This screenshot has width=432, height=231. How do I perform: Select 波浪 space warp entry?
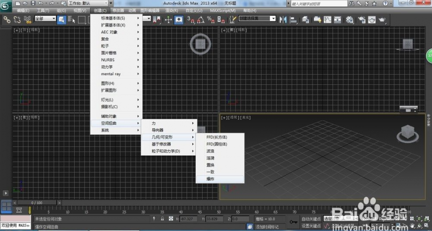click(220, 151)
